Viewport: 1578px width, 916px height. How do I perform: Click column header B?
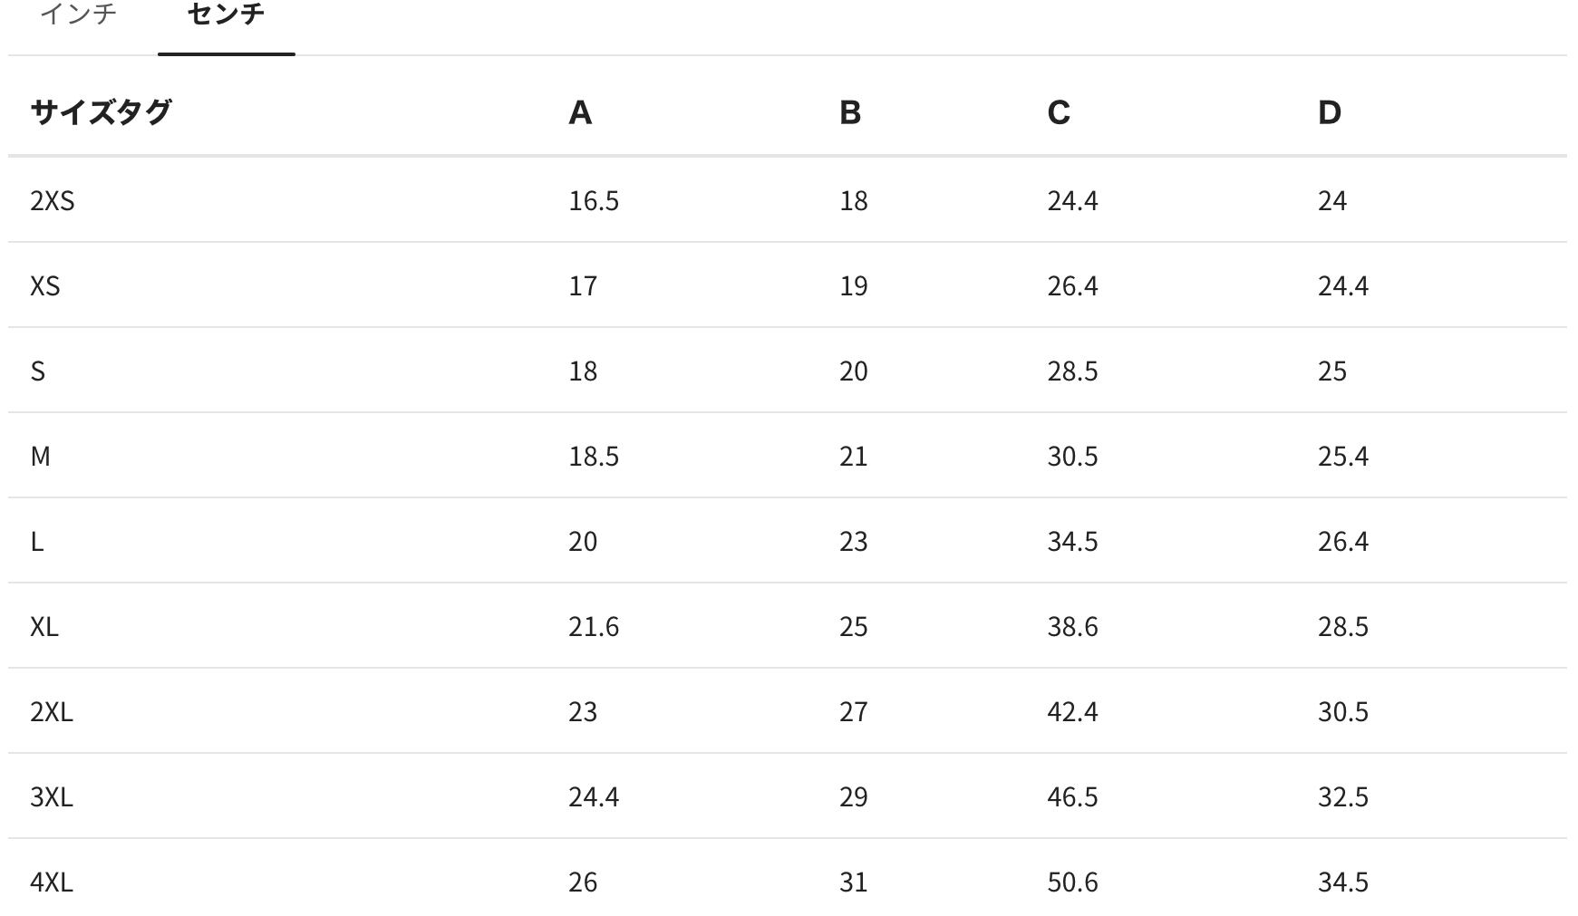click(850, 112)
